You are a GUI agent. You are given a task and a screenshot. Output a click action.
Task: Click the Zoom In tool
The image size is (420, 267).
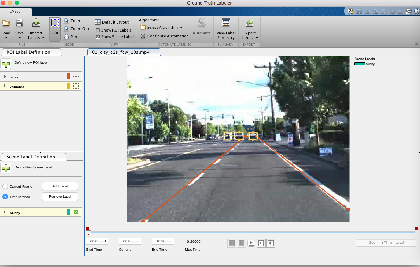coord(74,21)
